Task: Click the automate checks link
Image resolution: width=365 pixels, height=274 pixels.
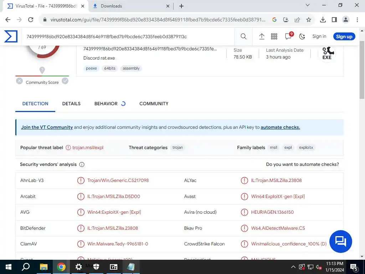Action: pyautogui.click(x=280, y=127)
